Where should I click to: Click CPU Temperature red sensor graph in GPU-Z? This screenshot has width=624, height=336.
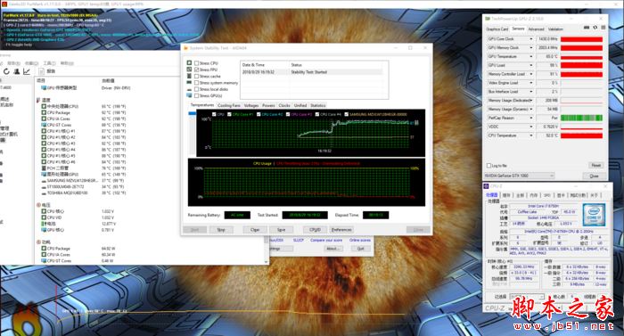tap(581, 135)
